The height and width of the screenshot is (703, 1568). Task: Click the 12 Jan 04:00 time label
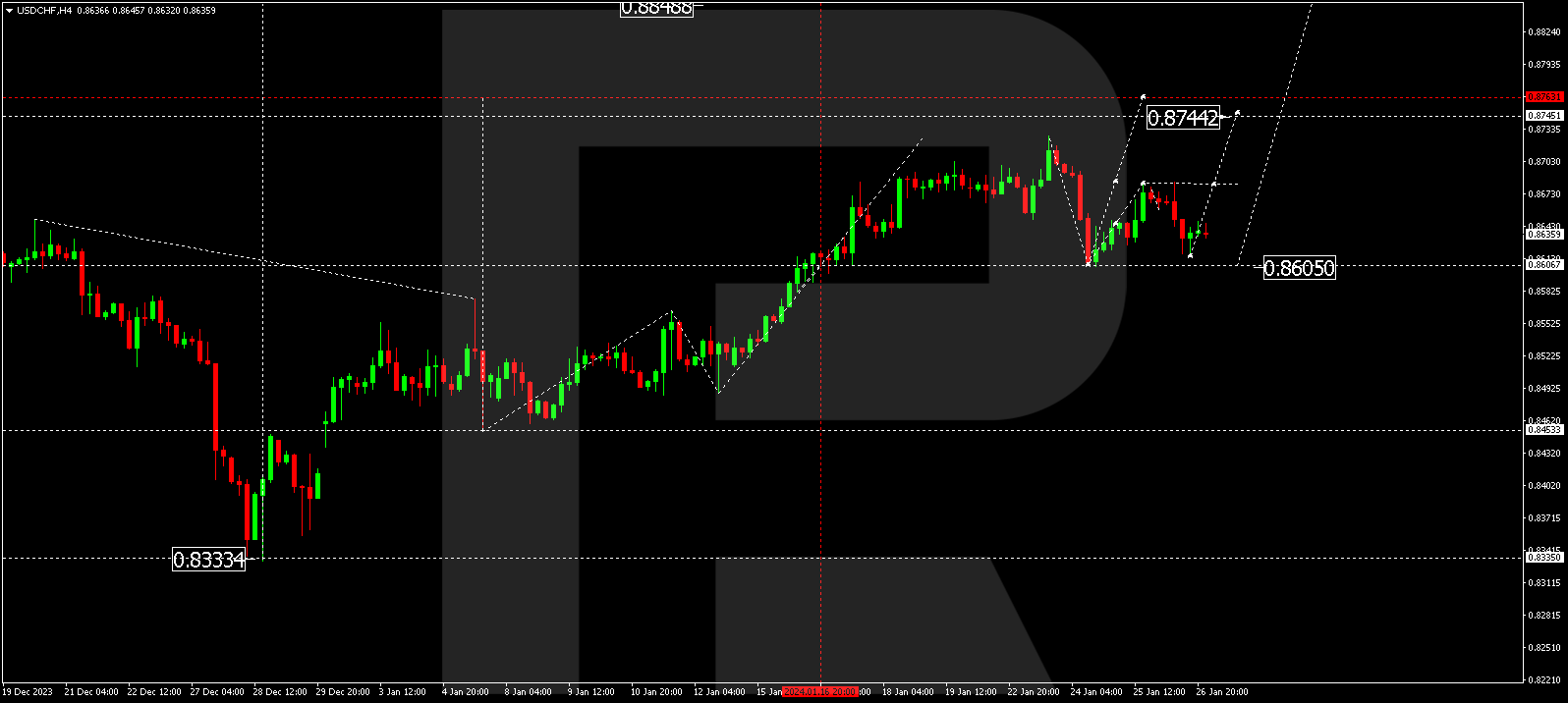[x=720, y=692]
